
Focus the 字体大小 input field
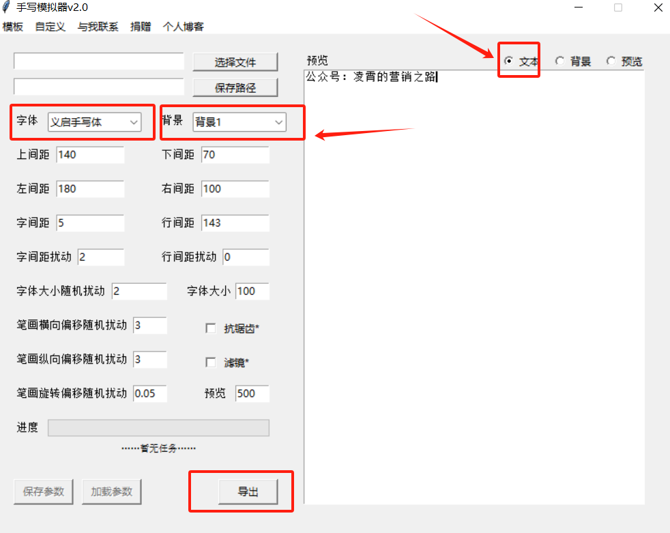252,291
